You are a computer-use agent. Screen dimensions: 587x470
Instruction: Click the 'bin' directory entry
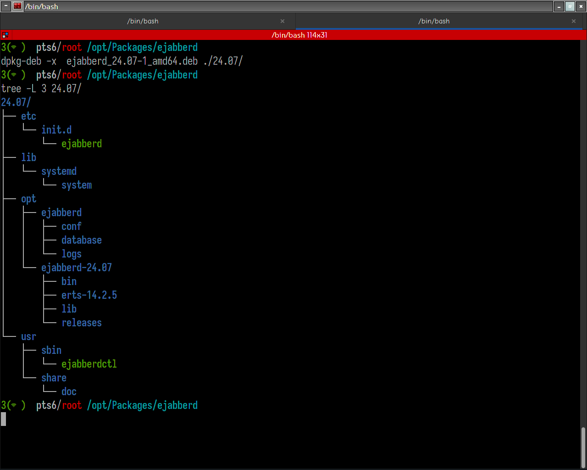[x=69, y=281]
